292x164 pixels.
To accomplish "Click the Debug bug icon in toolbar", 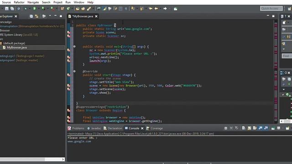I will (x=26, y=9).
